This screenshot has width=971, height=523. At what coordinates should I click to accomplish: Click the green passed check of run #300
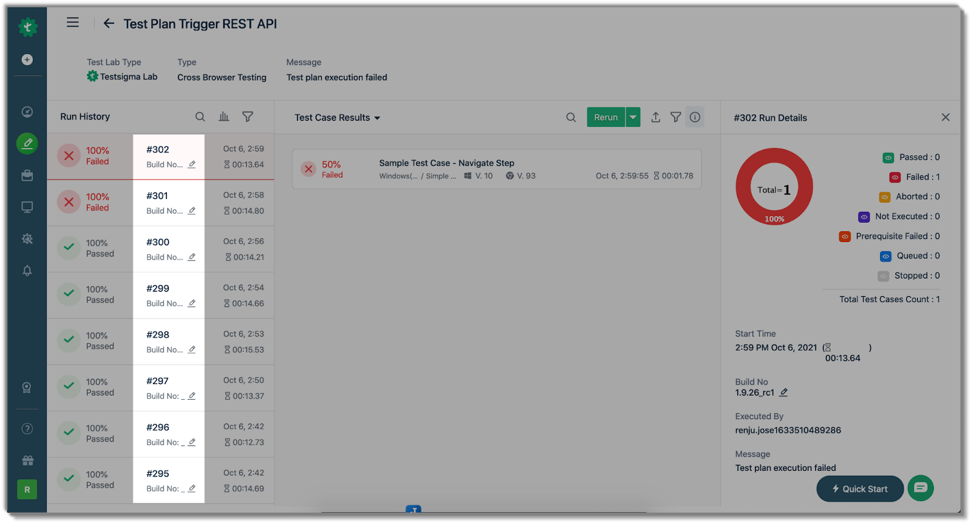tap(69, 248)
